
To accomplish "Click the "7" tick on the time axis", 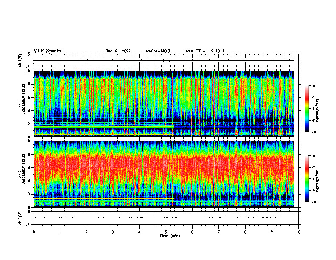I will (x=219, y=232).
